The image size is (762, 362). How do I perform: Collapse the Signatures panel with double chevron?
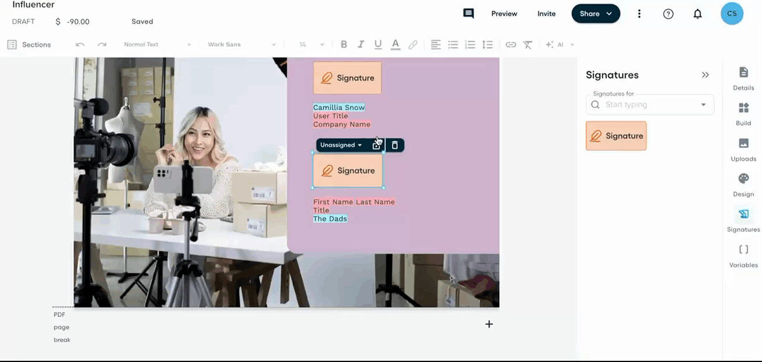(705, 75)
